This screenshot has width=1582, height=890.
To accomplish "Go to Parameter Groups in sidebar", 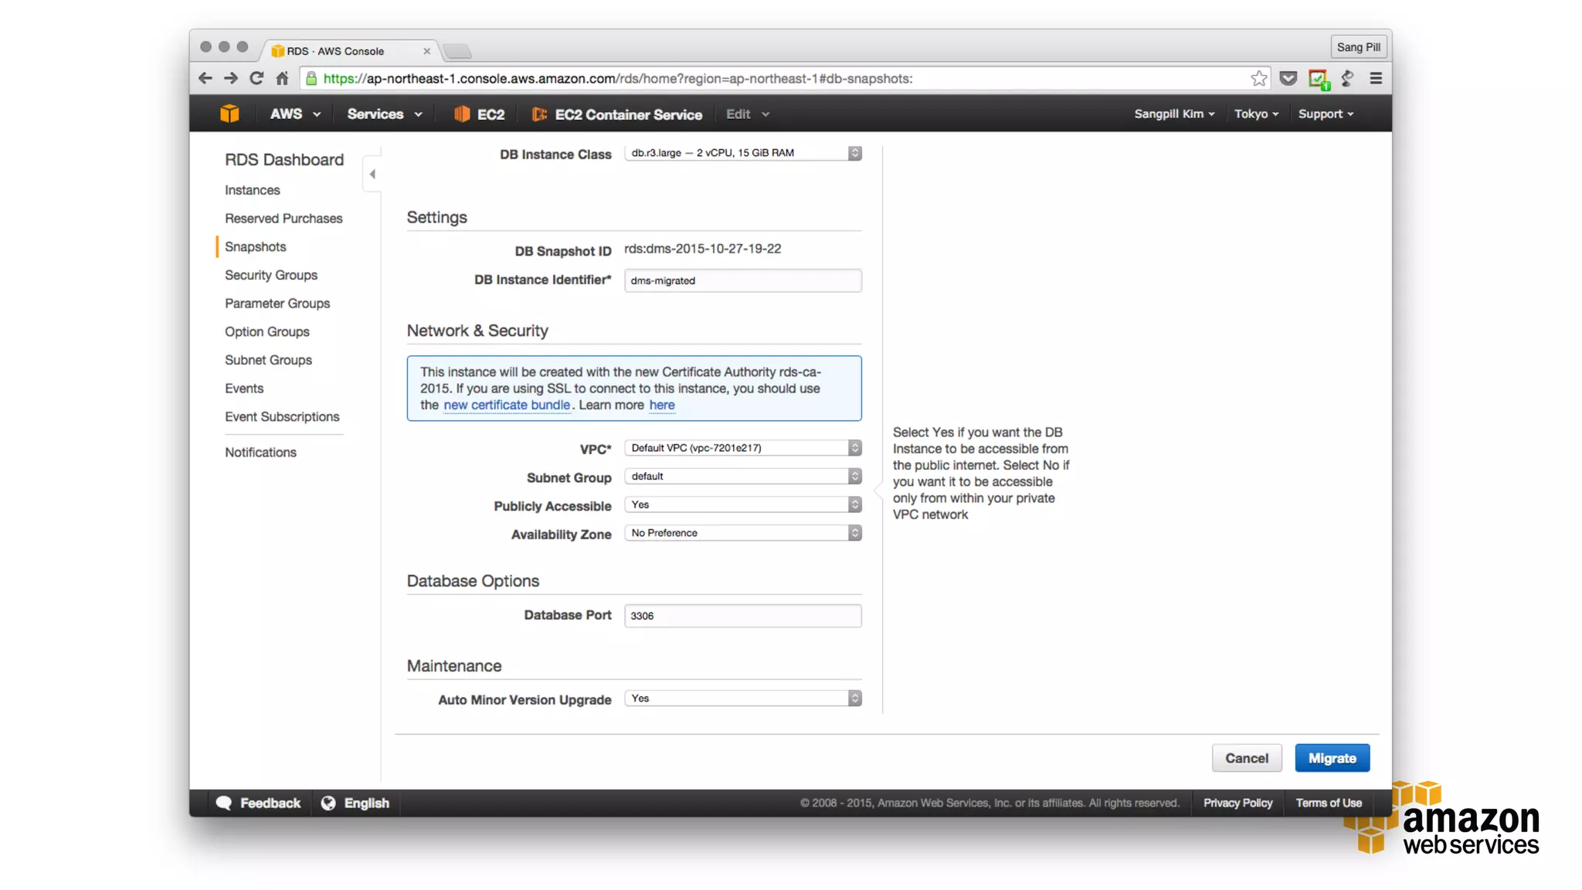I will point(277,303).
